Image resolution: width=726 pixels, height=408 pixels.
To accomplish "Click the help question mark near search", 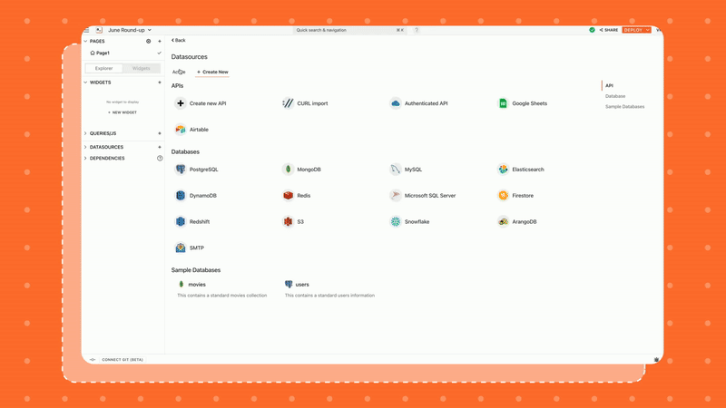I will pos(417,30).
